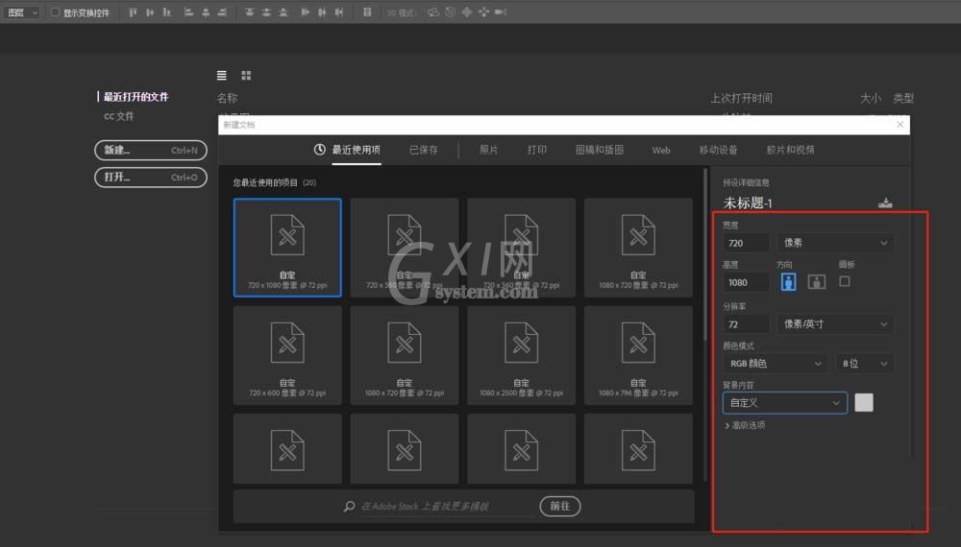This screenshot has width=961, height=547.
Task: Click distribute left edges icon
Action: [x=305, y=12]
